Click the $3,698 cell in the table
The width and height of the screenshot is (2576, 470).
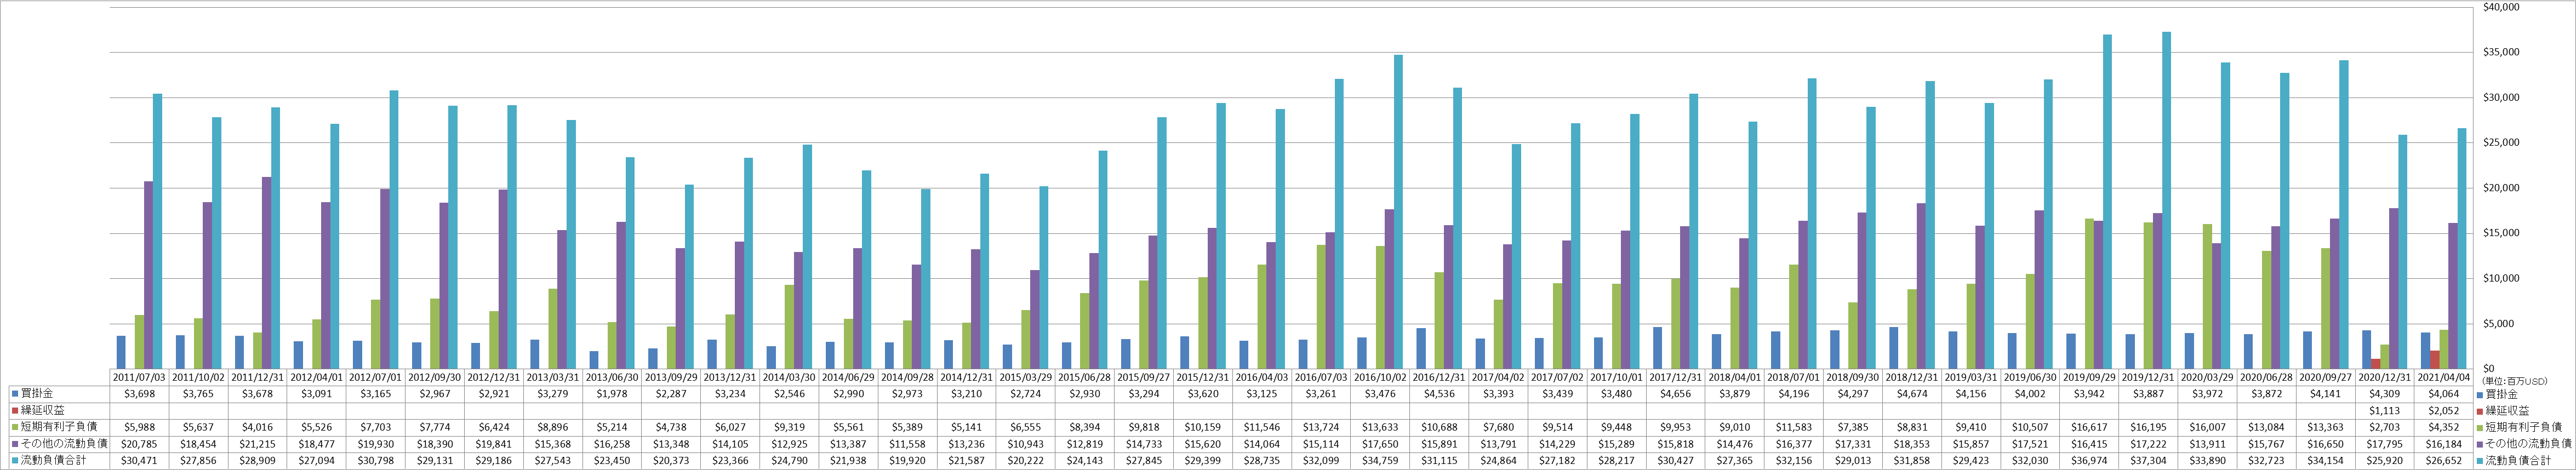(139, 394)
